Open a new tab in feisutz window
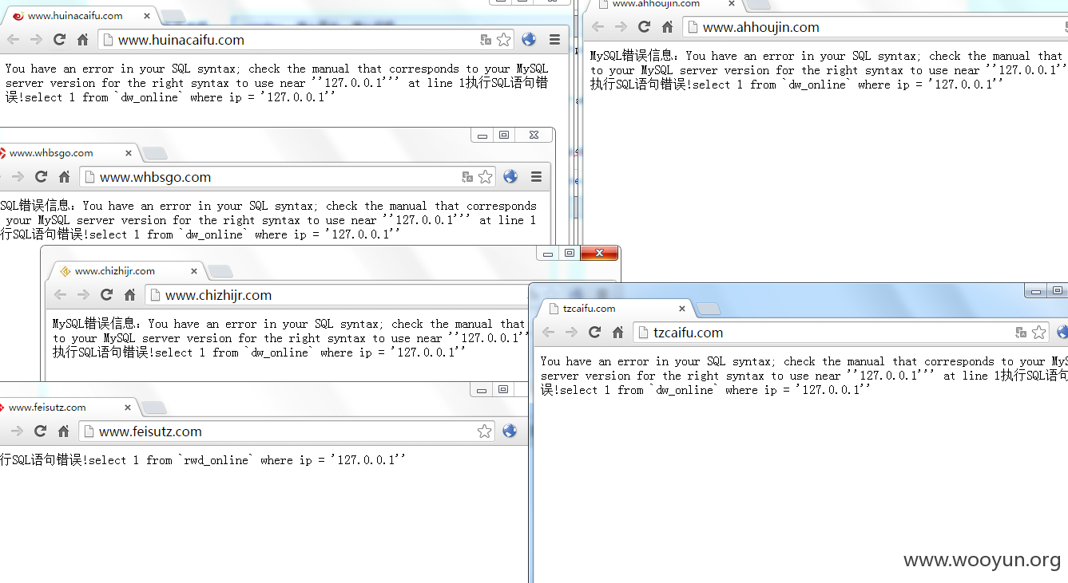The height and width of the screenshot is (583, 1068). [153, 408]
